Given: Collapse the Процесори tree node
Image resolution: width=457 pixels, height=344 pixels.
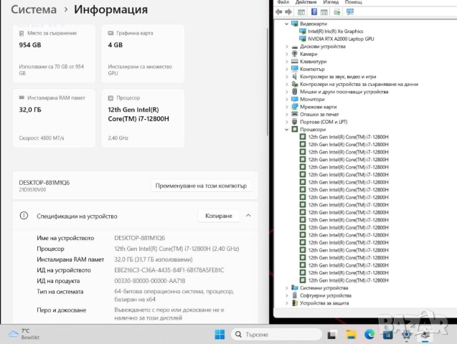Looking at the screenshot, I should point(286,130).
